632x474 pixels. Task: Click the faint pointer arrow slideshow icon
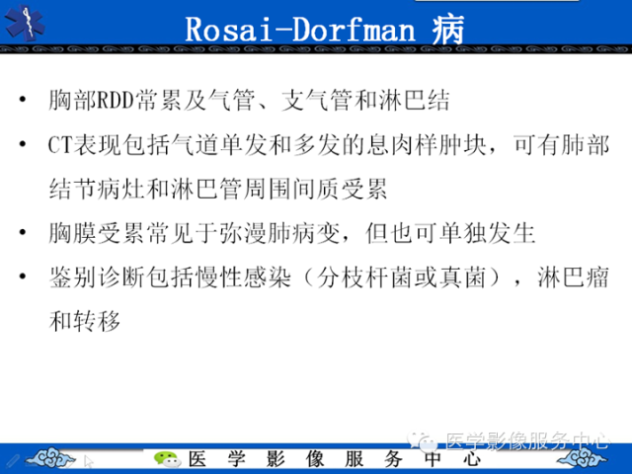click(x=88, y=461)
